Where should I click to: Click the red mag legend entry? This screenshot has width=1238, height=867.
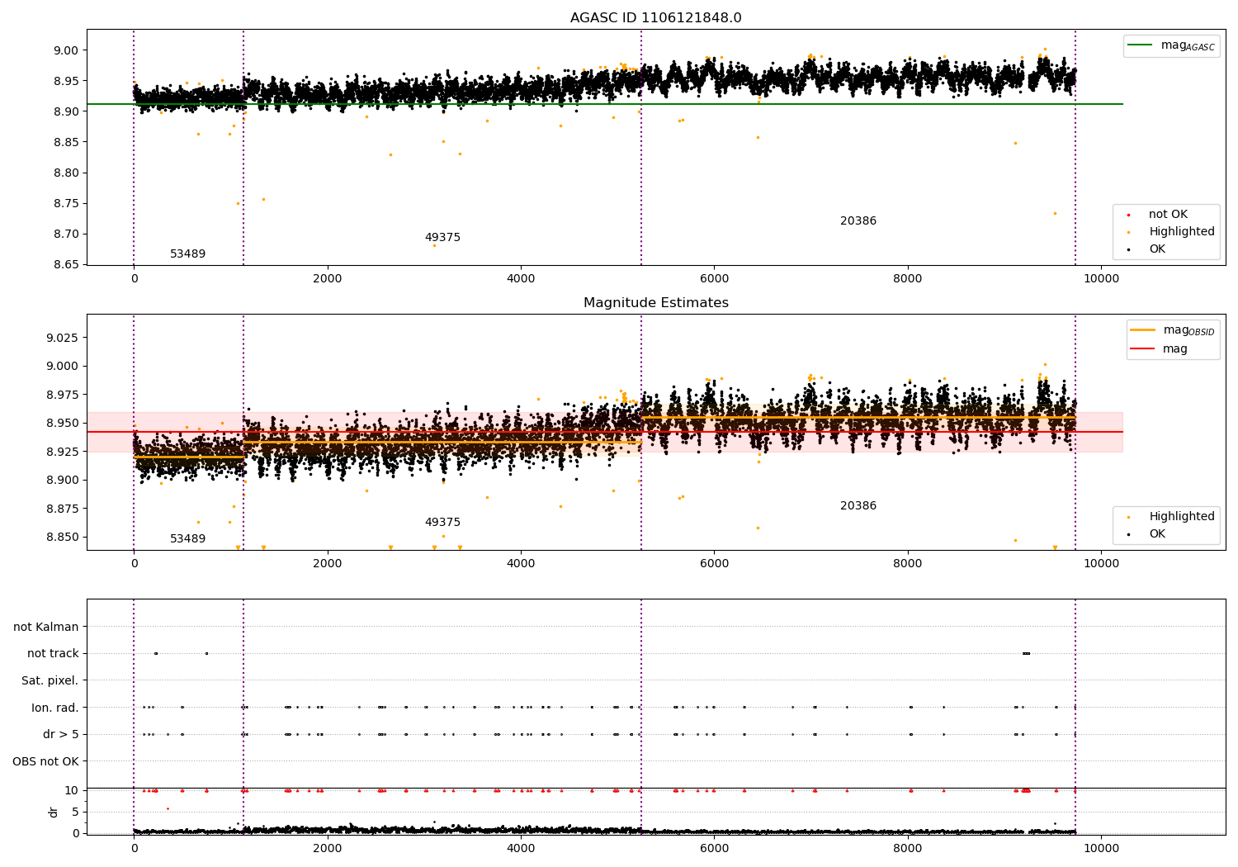point(1159,349)
